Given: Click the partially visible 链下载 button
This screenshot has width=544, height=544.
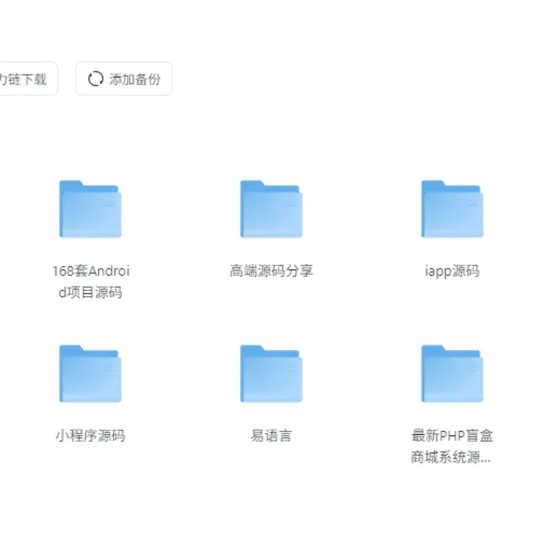Looking at the screenshot, I should click(29, 79).
